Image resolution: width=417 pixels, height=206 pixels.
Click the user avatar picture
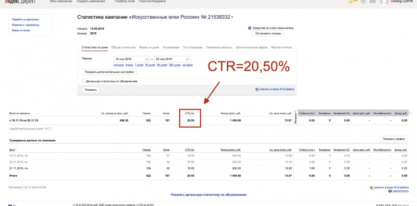tap(384, 2)
